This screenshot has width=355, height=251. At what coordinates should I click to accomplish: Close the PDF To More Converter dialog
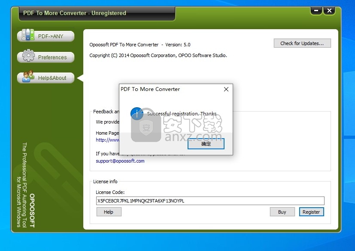click(226, 89)
